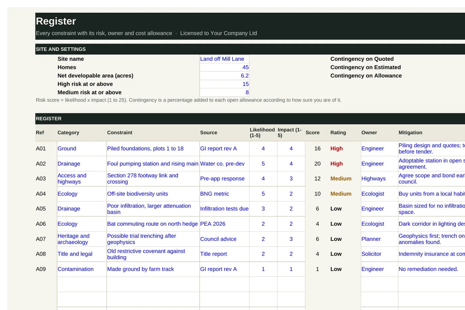Click the "Section 278 footway link and crossing" cell
465x310 pixels.
153,179
